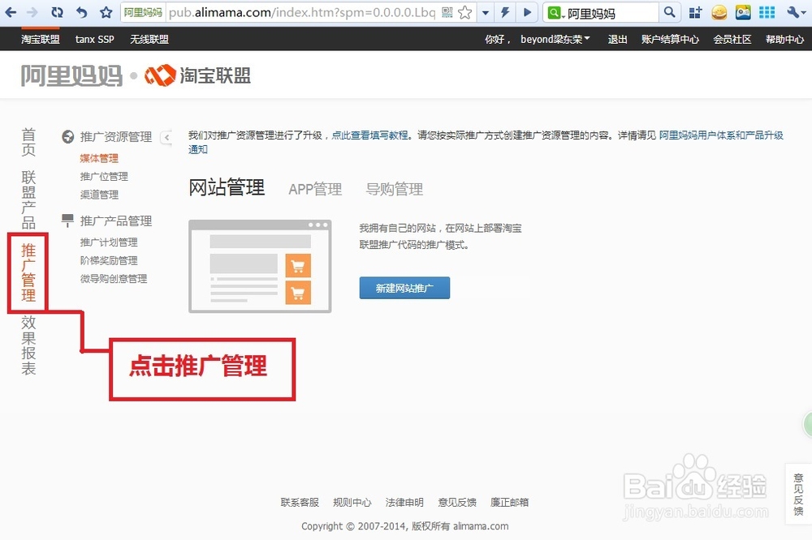
Task: Select 推广位管理 in the side menu
Action: (104, 177)
